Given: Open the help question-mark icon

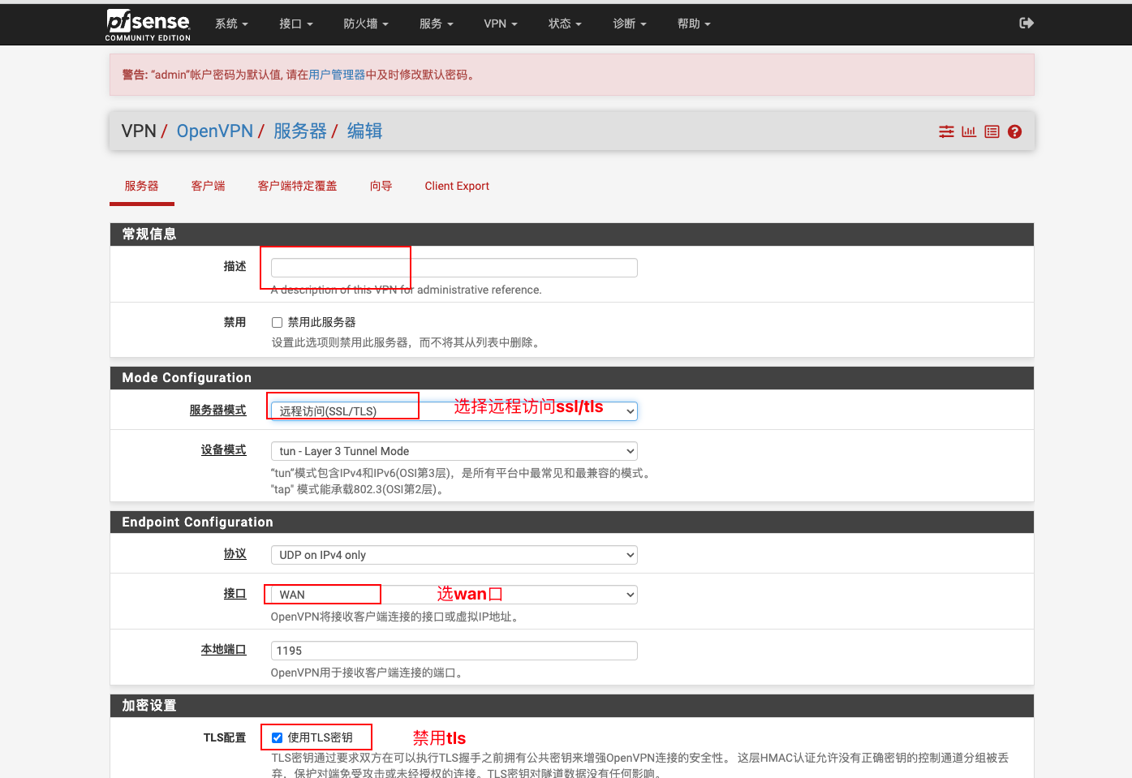Looking at the screenshot, I should [x=1014, y=131].
